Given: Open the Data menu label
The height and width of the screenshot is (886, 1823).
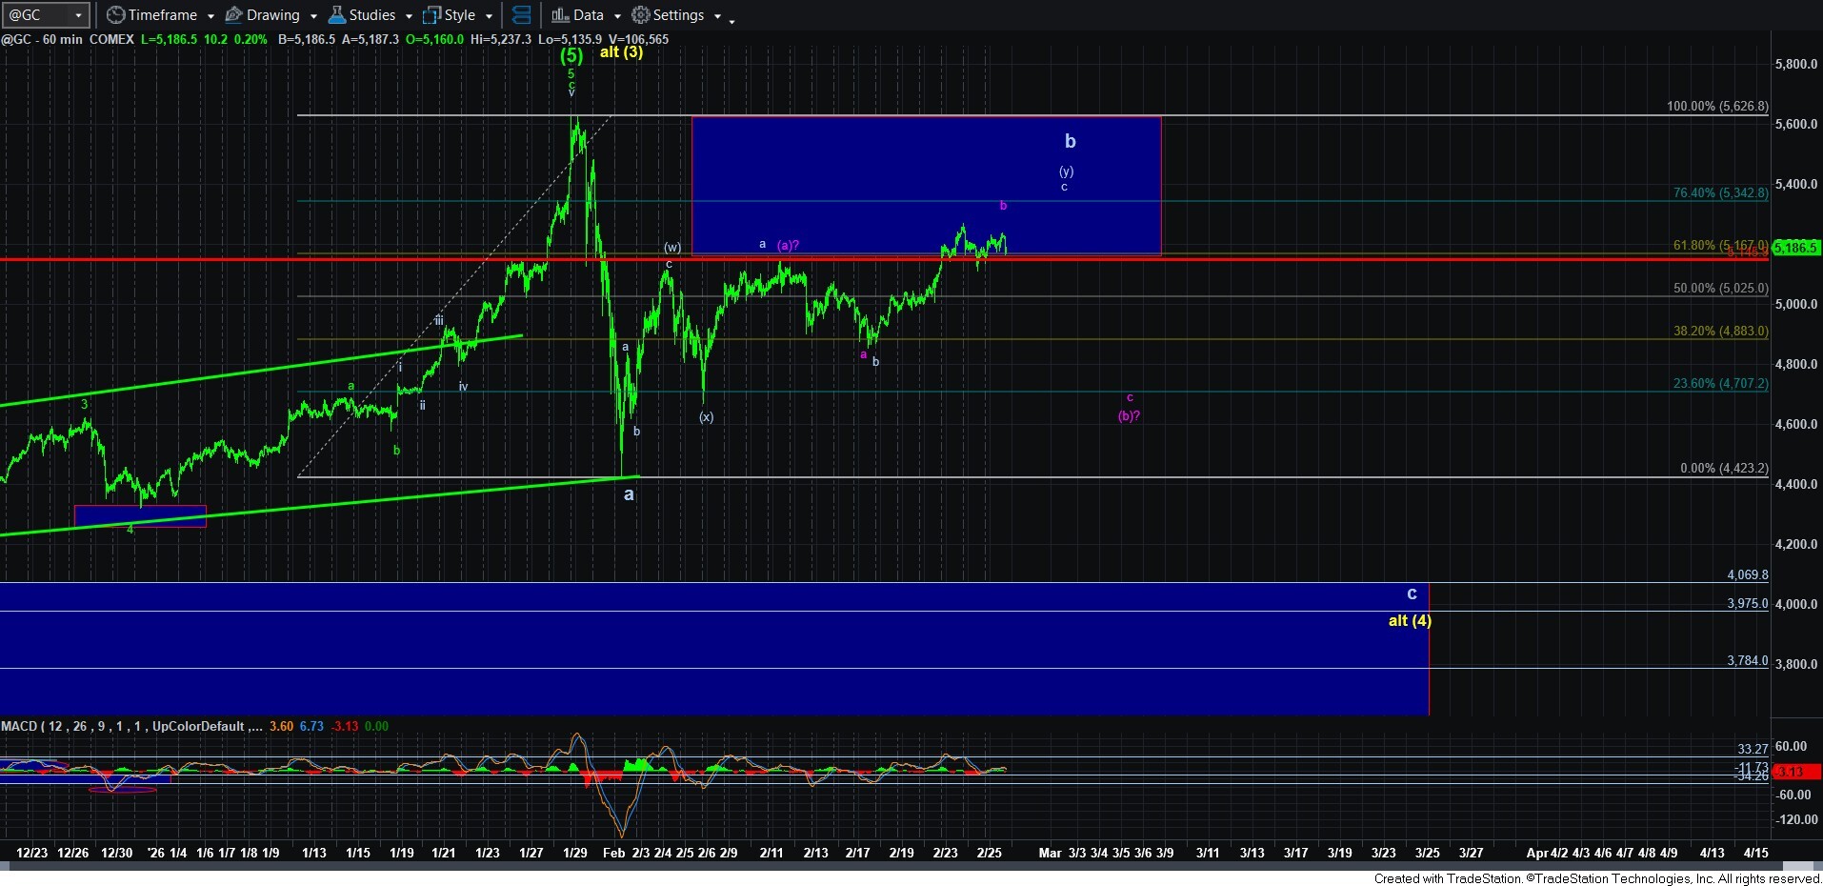Looking at the screenshot, I should 589,15.
